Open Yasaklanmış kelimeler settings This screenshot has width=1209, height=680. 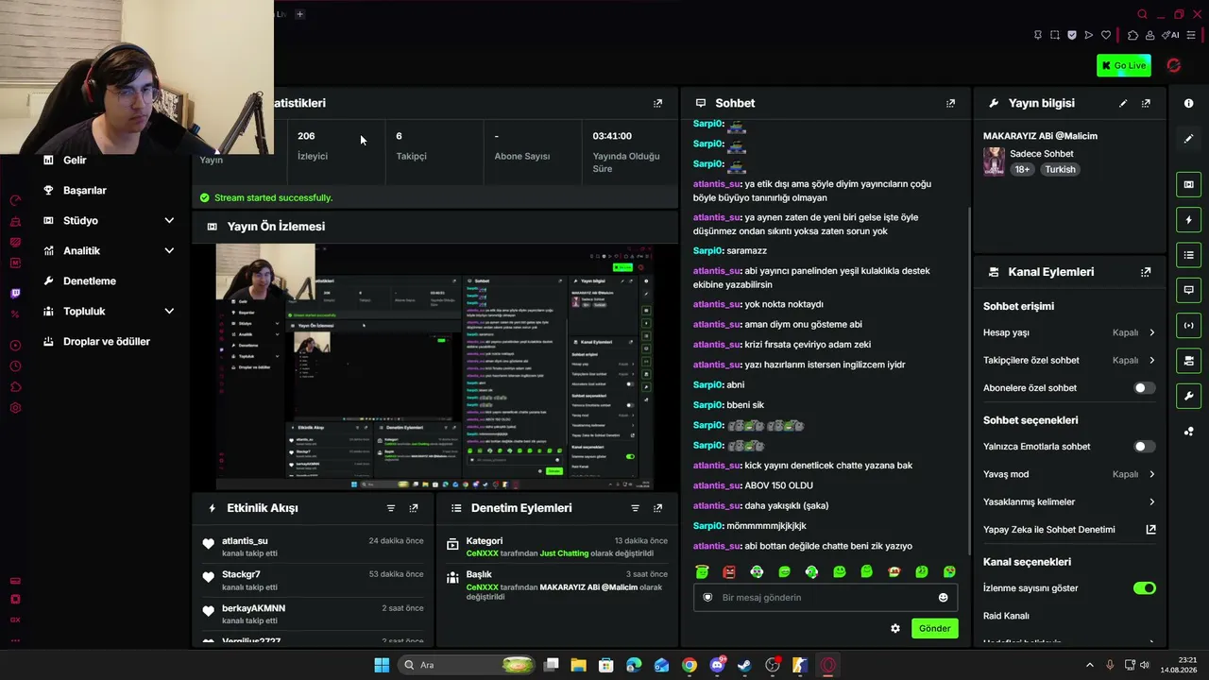point(1069,501)
